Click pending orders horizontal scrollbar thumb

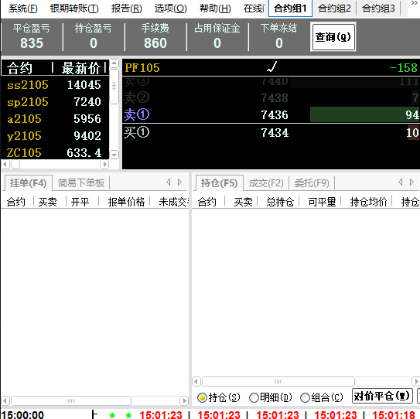(70, 400)
